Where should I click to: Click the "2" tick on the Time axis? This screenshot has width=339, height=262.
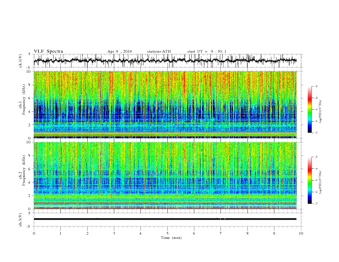[x=87, y=233]
